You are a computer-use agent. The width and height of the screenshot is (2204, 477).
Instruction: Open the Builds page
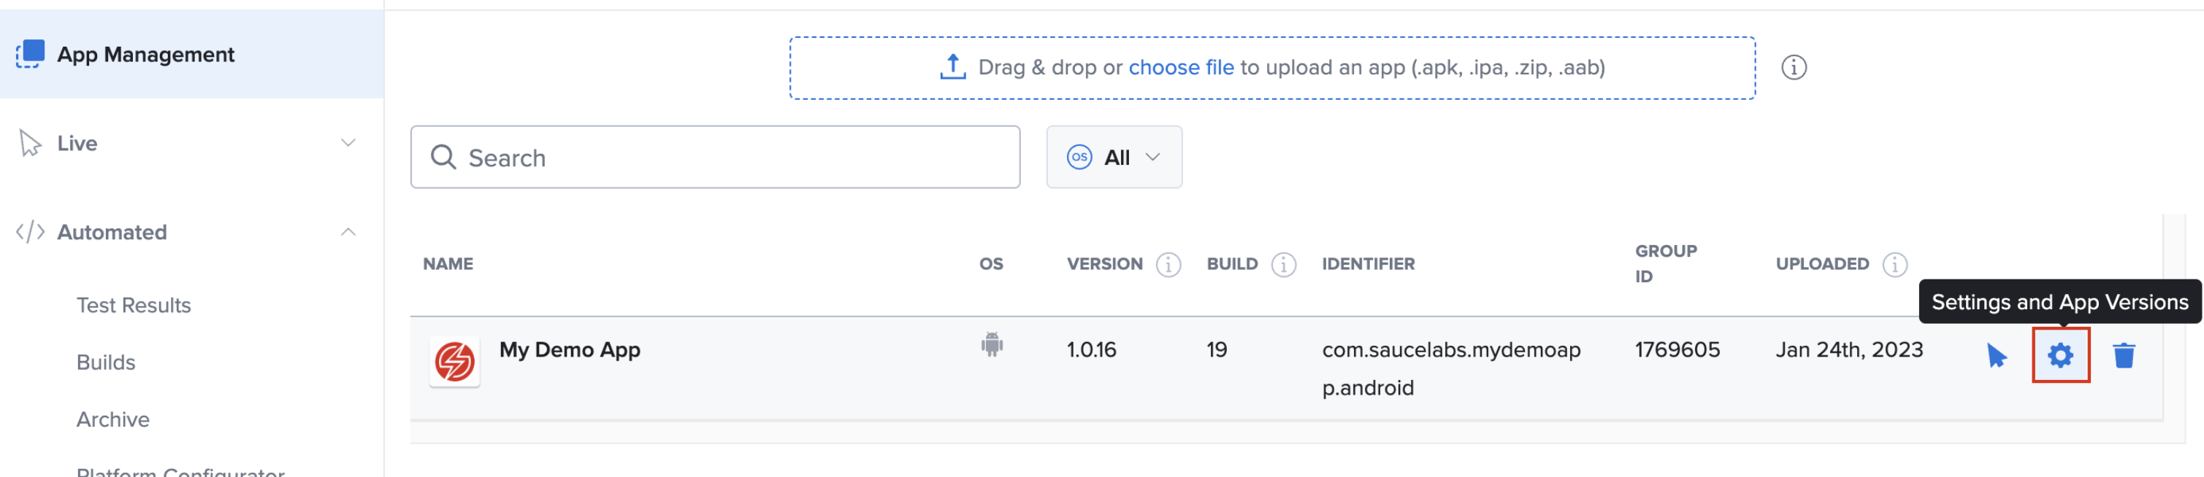pos(105,362)
